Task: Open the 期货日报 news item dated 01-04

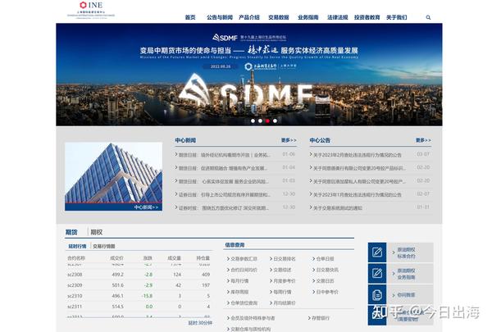Action: [x=221, y=168]
